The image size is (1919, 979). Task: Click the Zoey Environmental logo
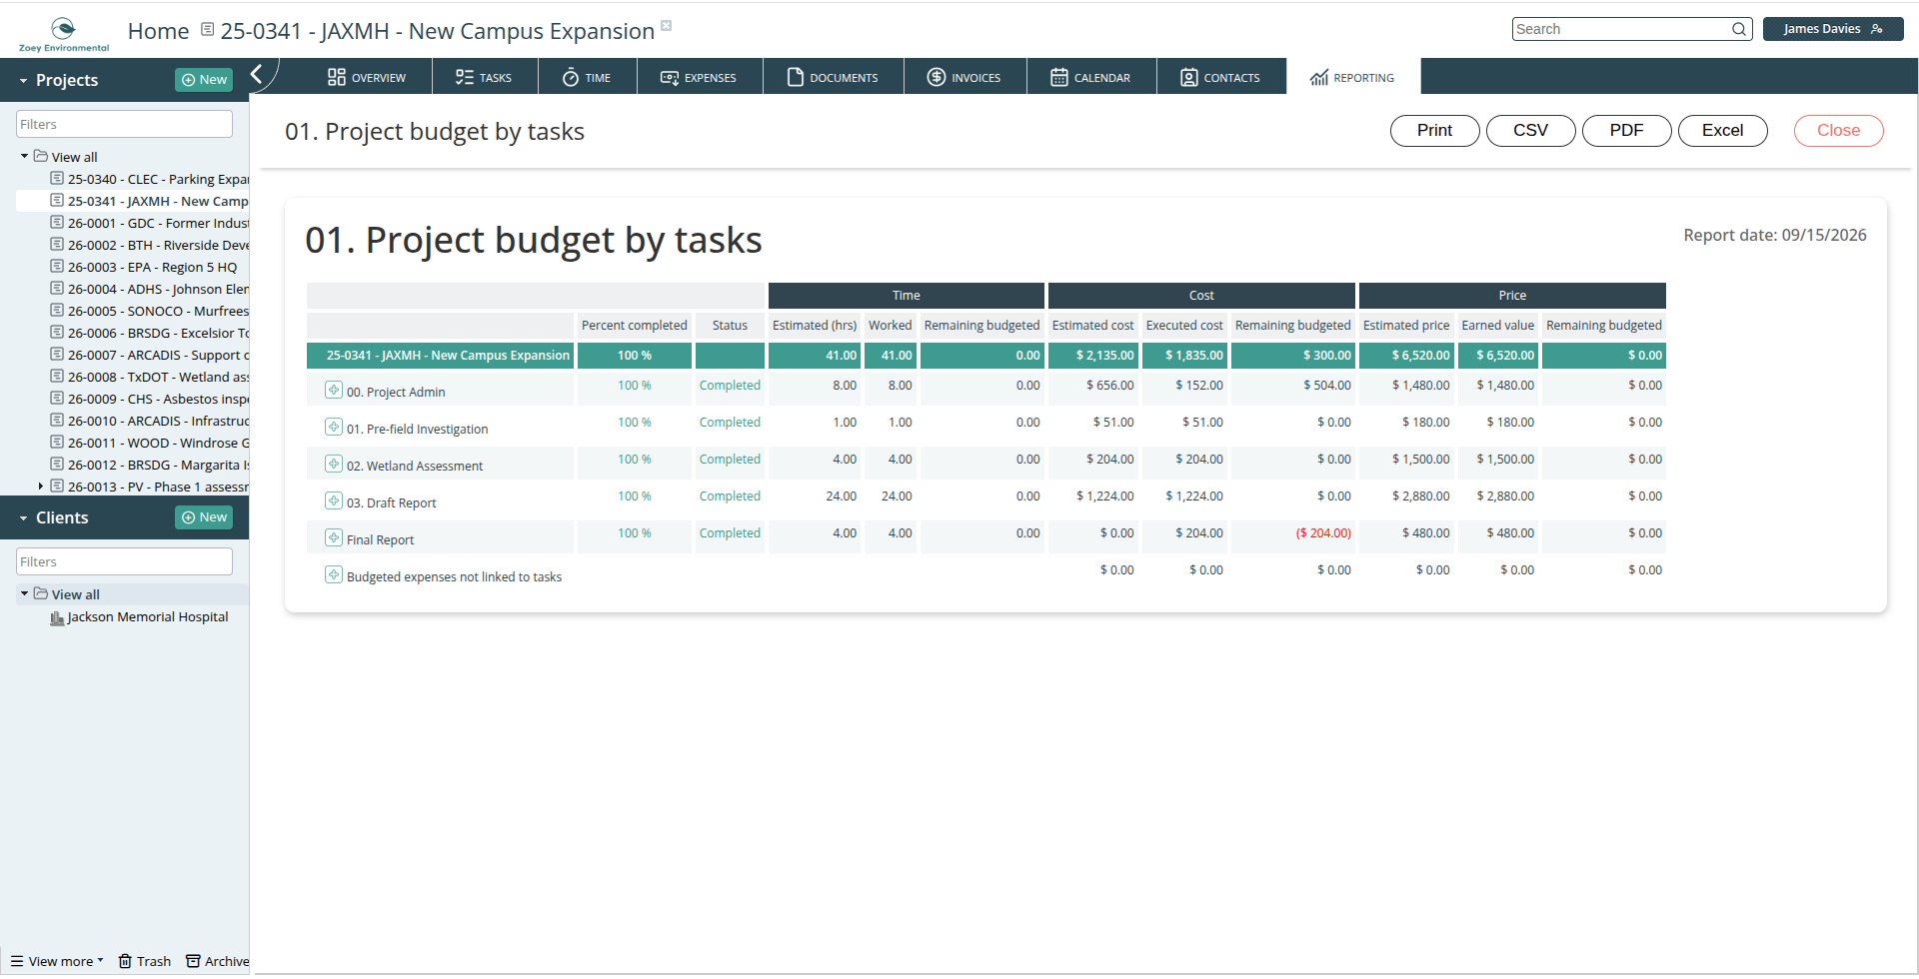point(64,33)
